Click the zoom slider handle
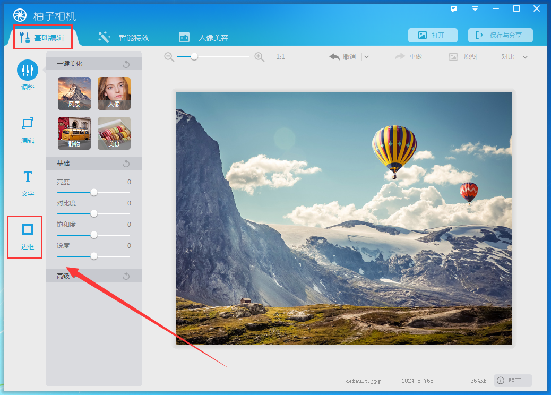Image resolution: width=551 pixels, height=395 pixels. (x=194, y=57)
